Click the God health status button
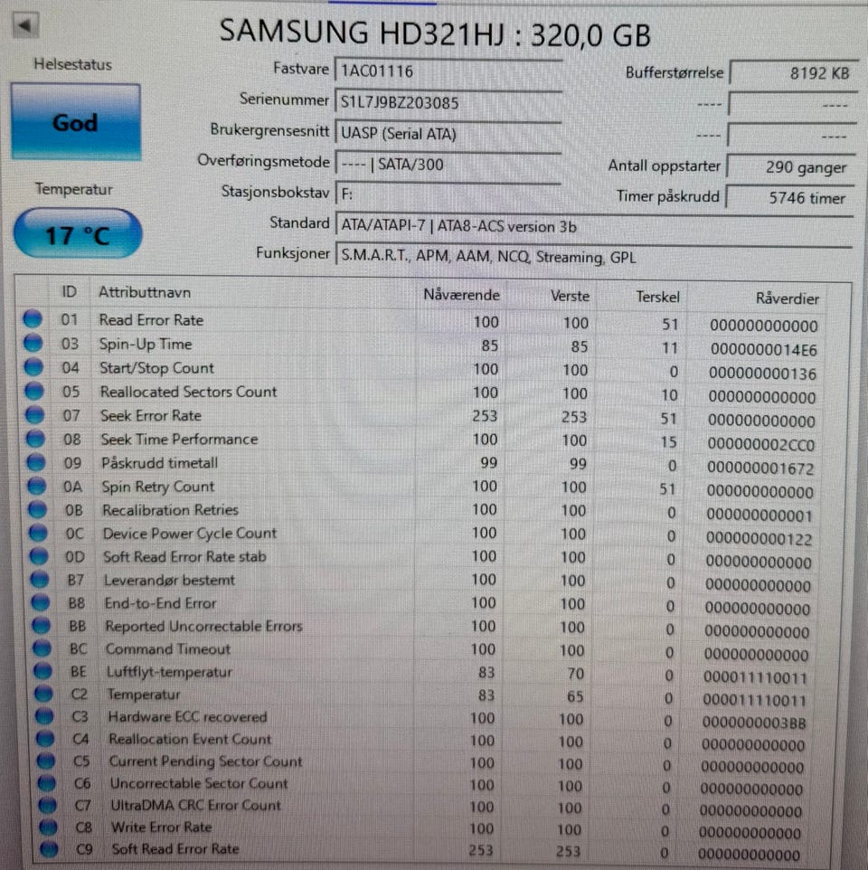Image resolution: width=868 pixels, height=870 pixels. [75, 122]
